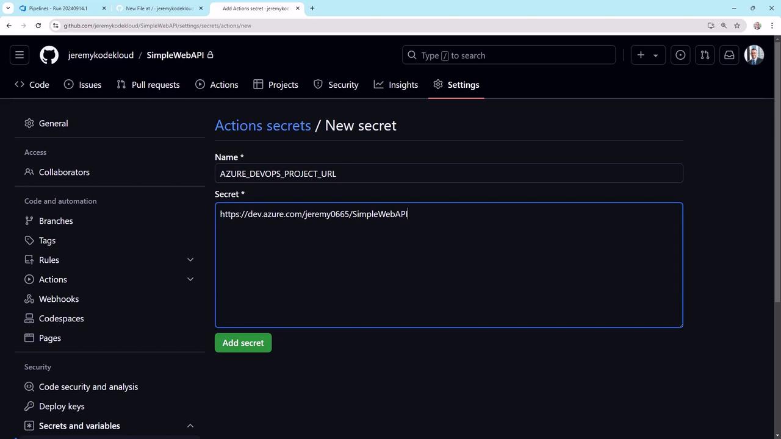781x439 pixels.
Task: Close the Pipelines - Run 20240914.1 tab
Action: 104,9
